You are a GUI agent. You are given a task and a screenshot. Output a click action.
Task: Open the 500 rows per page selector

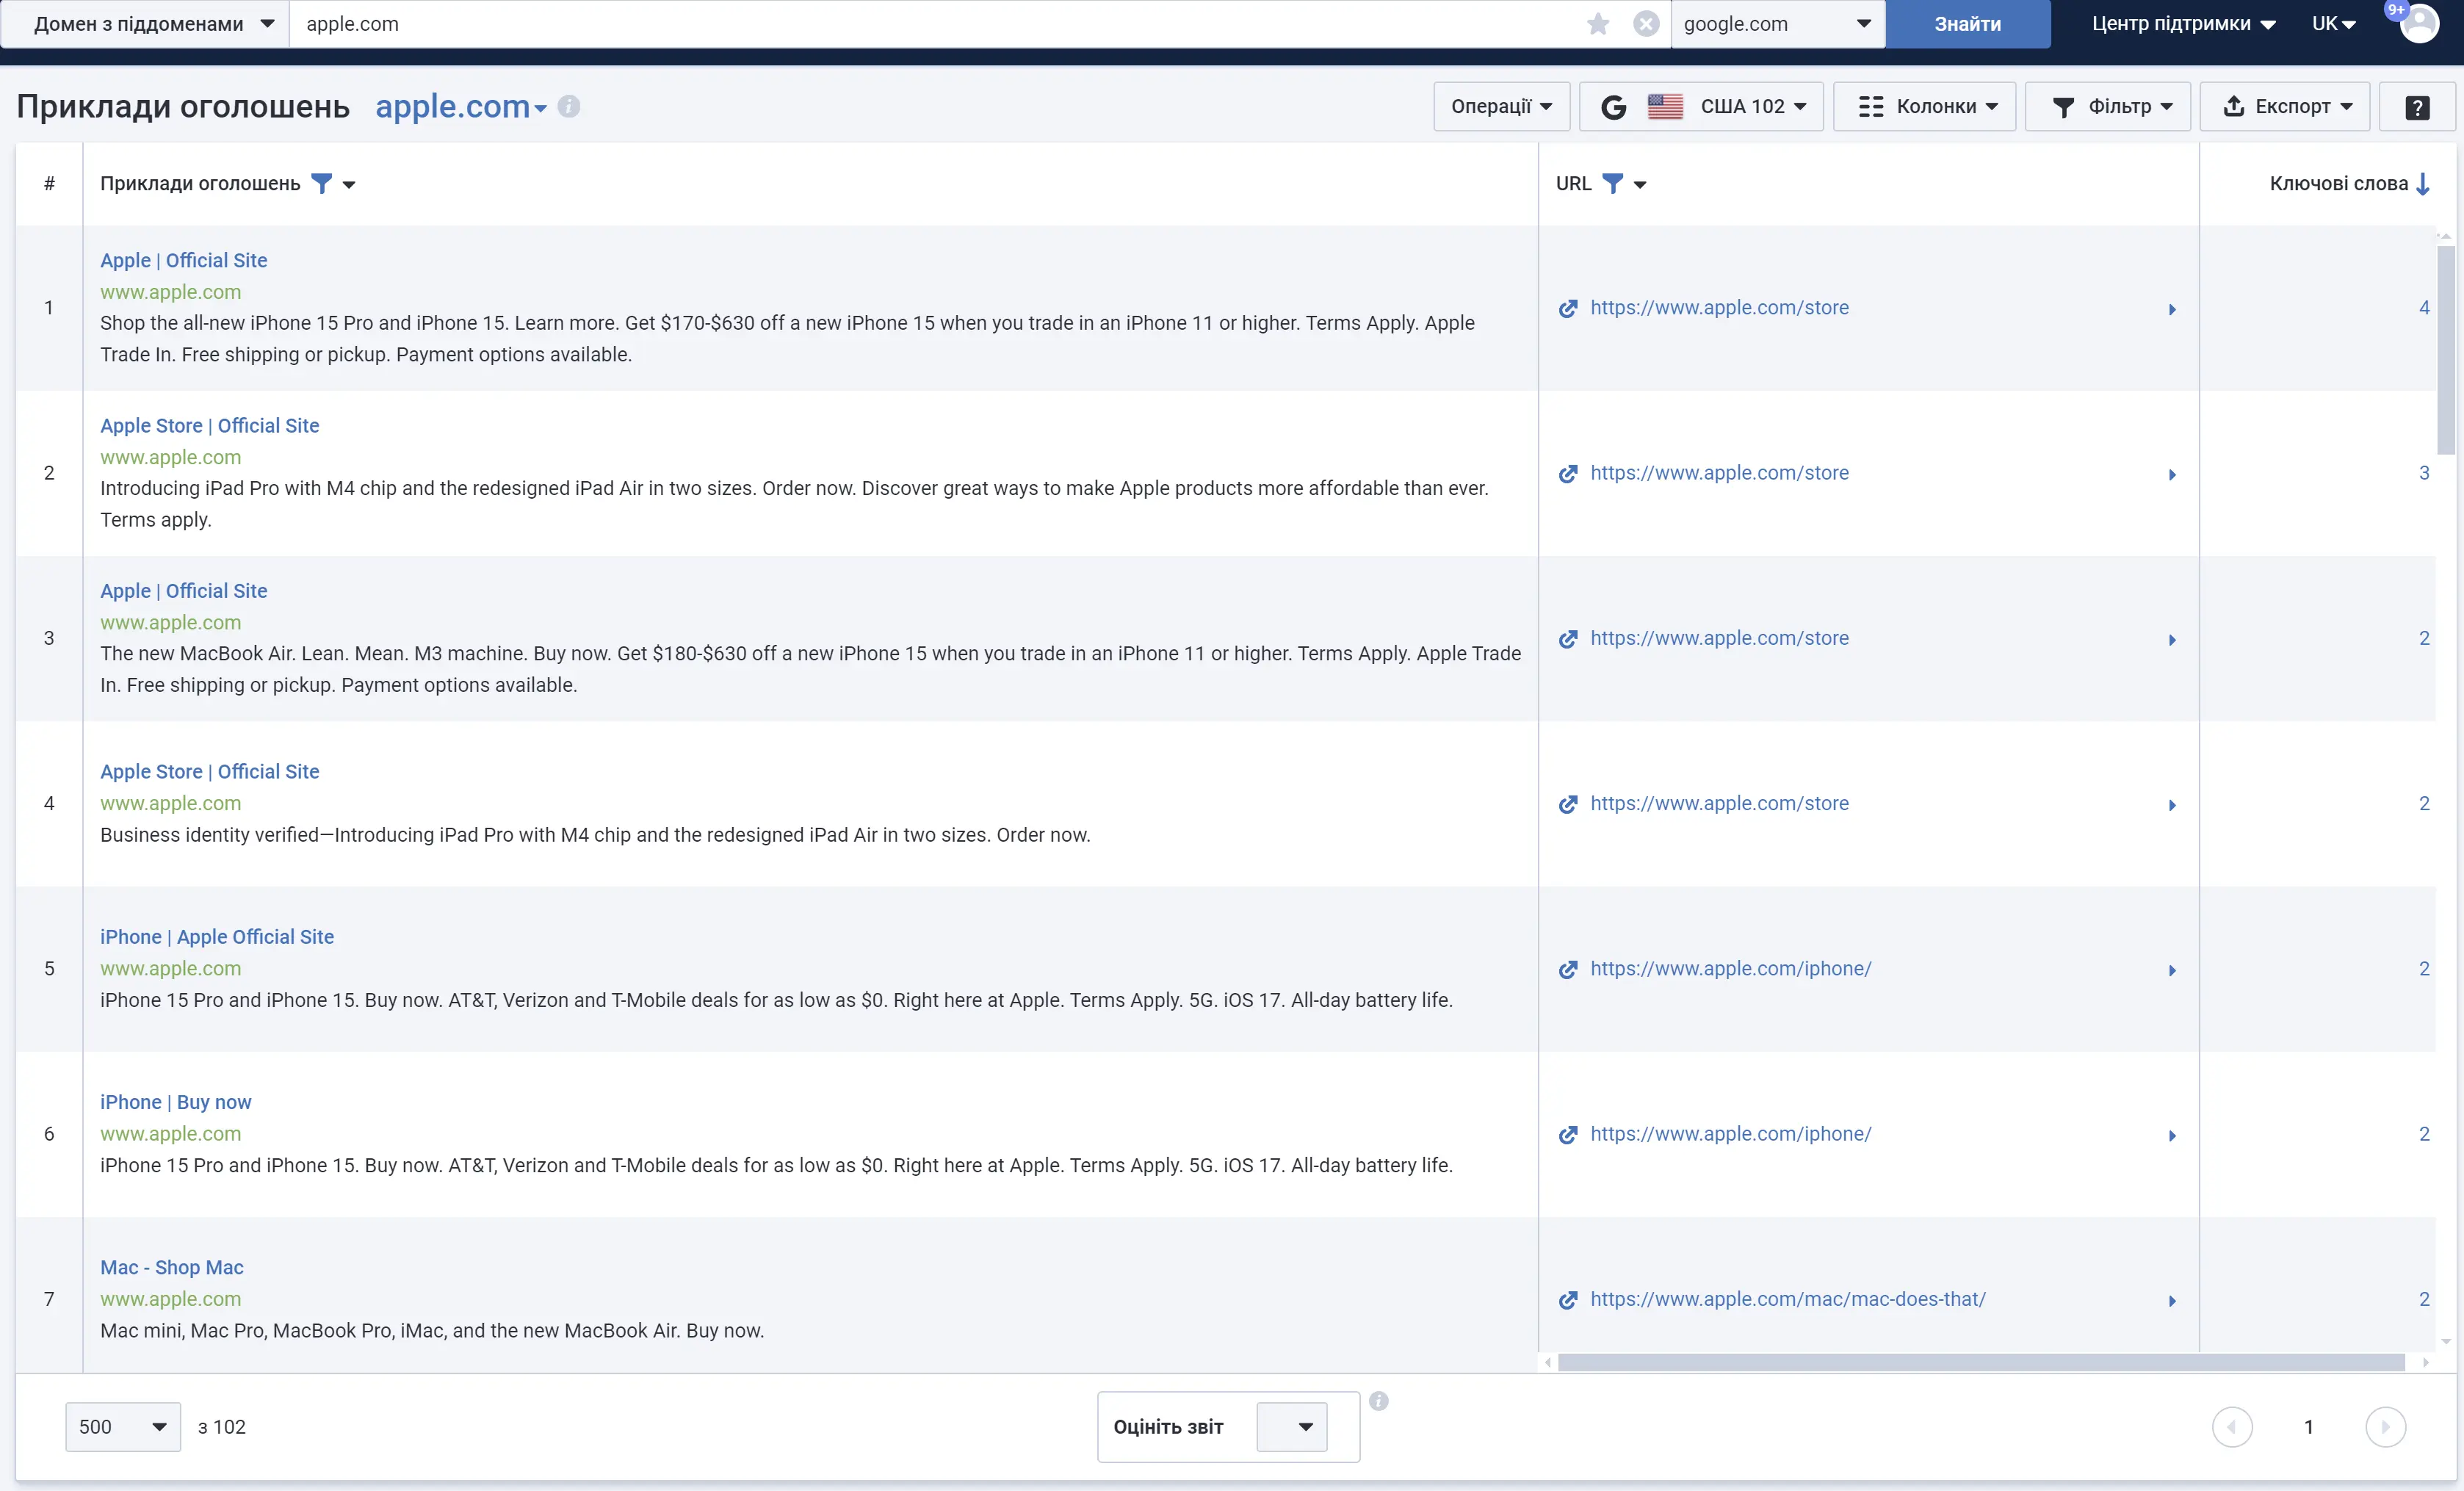click(123, 1427)
